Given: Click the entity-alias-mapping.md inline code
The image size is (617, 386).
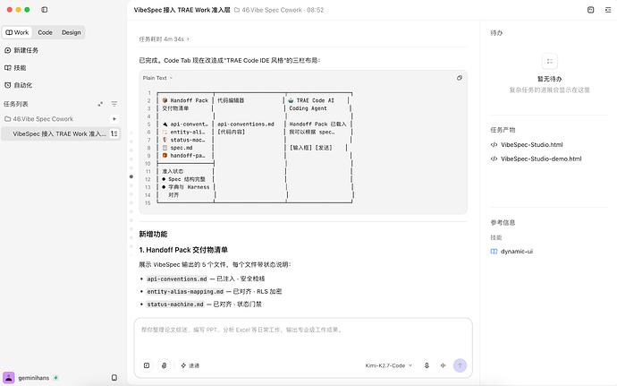Looking at the screenshot, I should pos(185,291).
